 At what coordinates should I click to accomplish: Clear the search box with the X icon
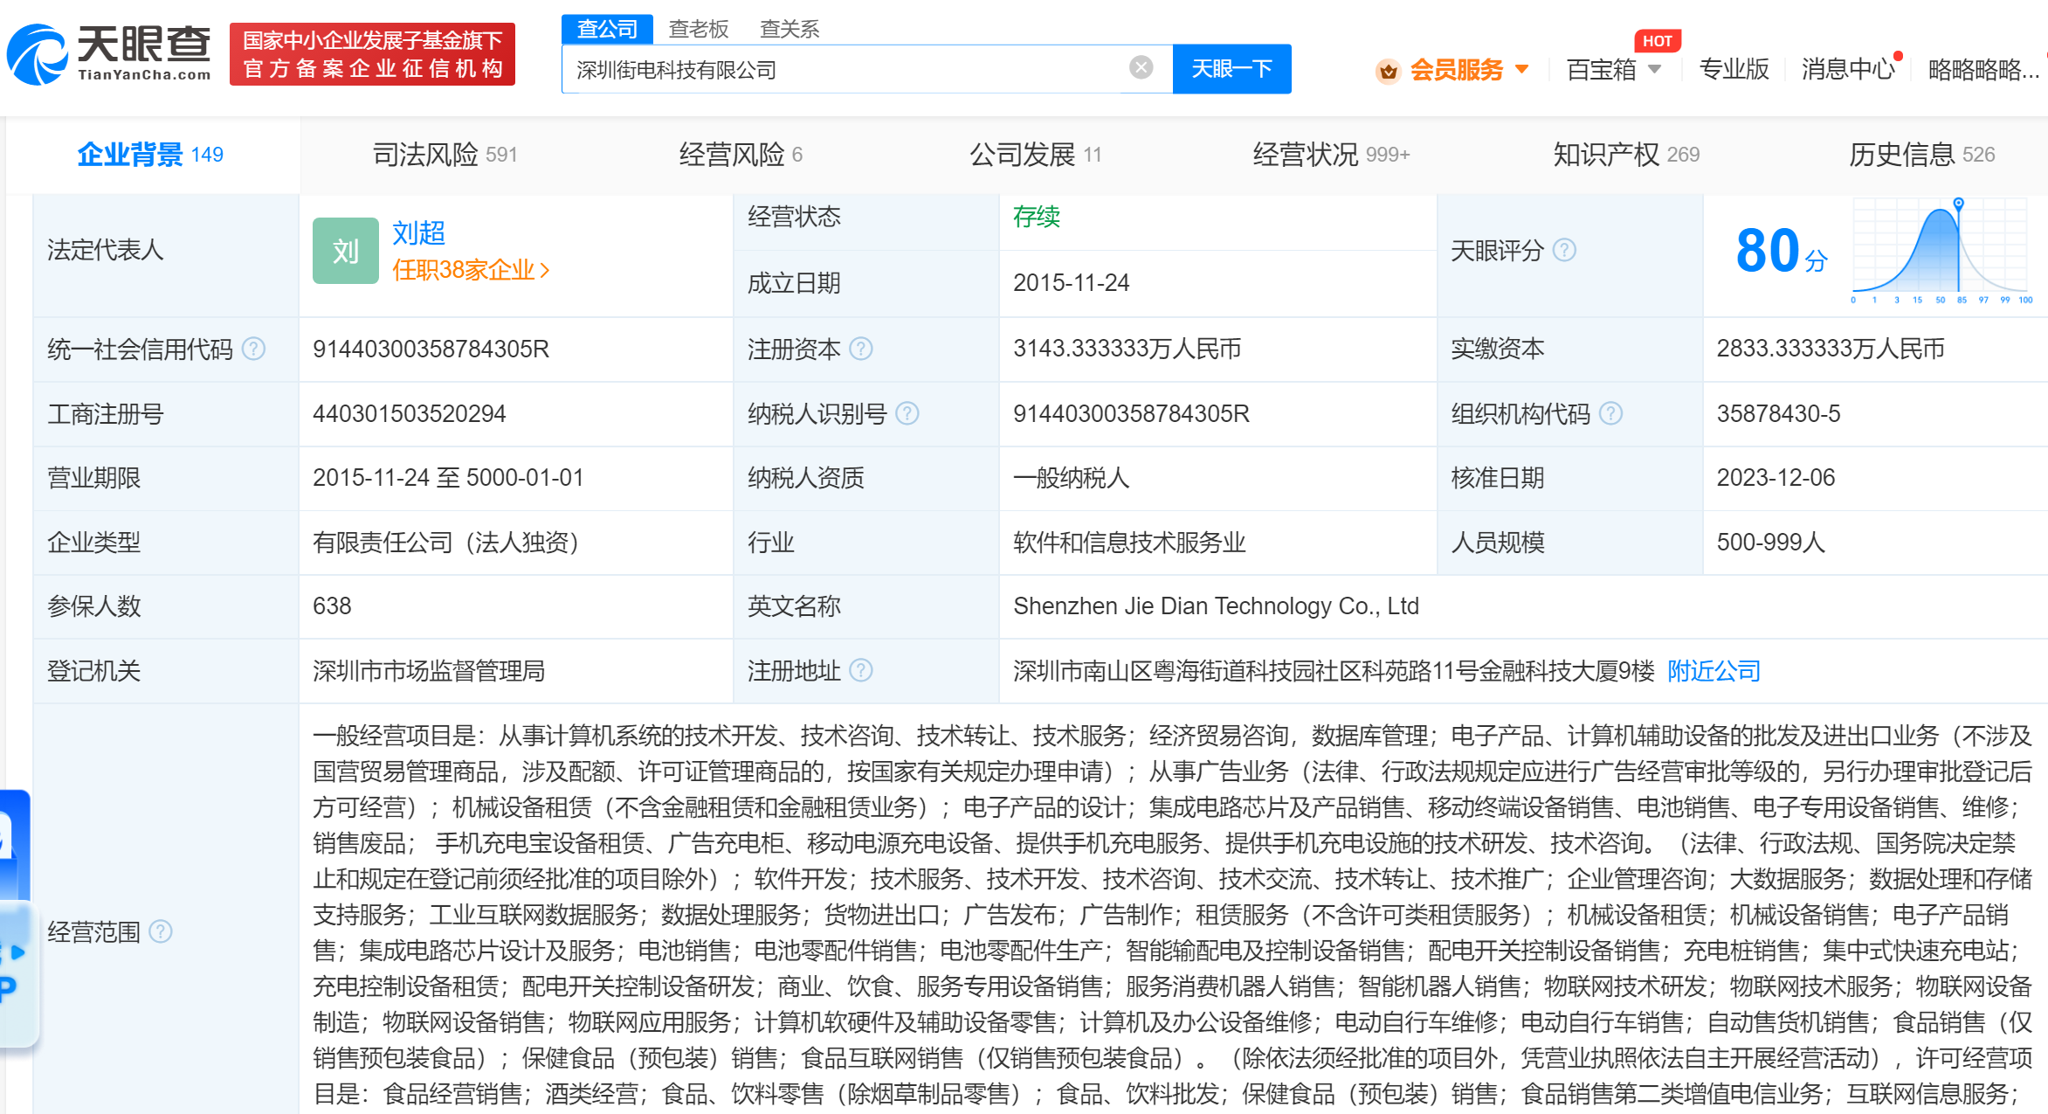(1141, 67)
